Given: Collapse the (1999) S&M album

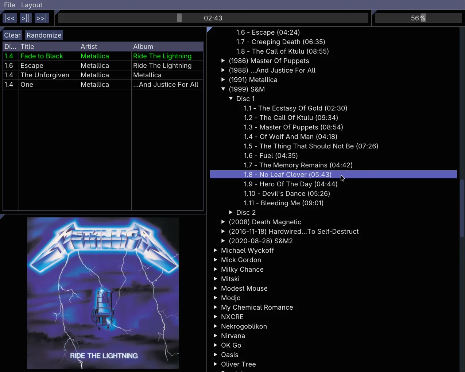Looking at the screenshot, I should coord(223,89).
